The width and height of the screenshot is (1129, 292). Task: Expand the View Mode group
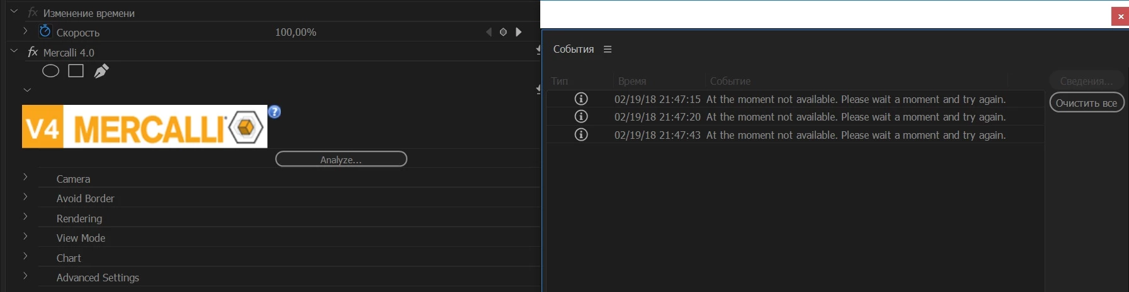click(25, 236)
